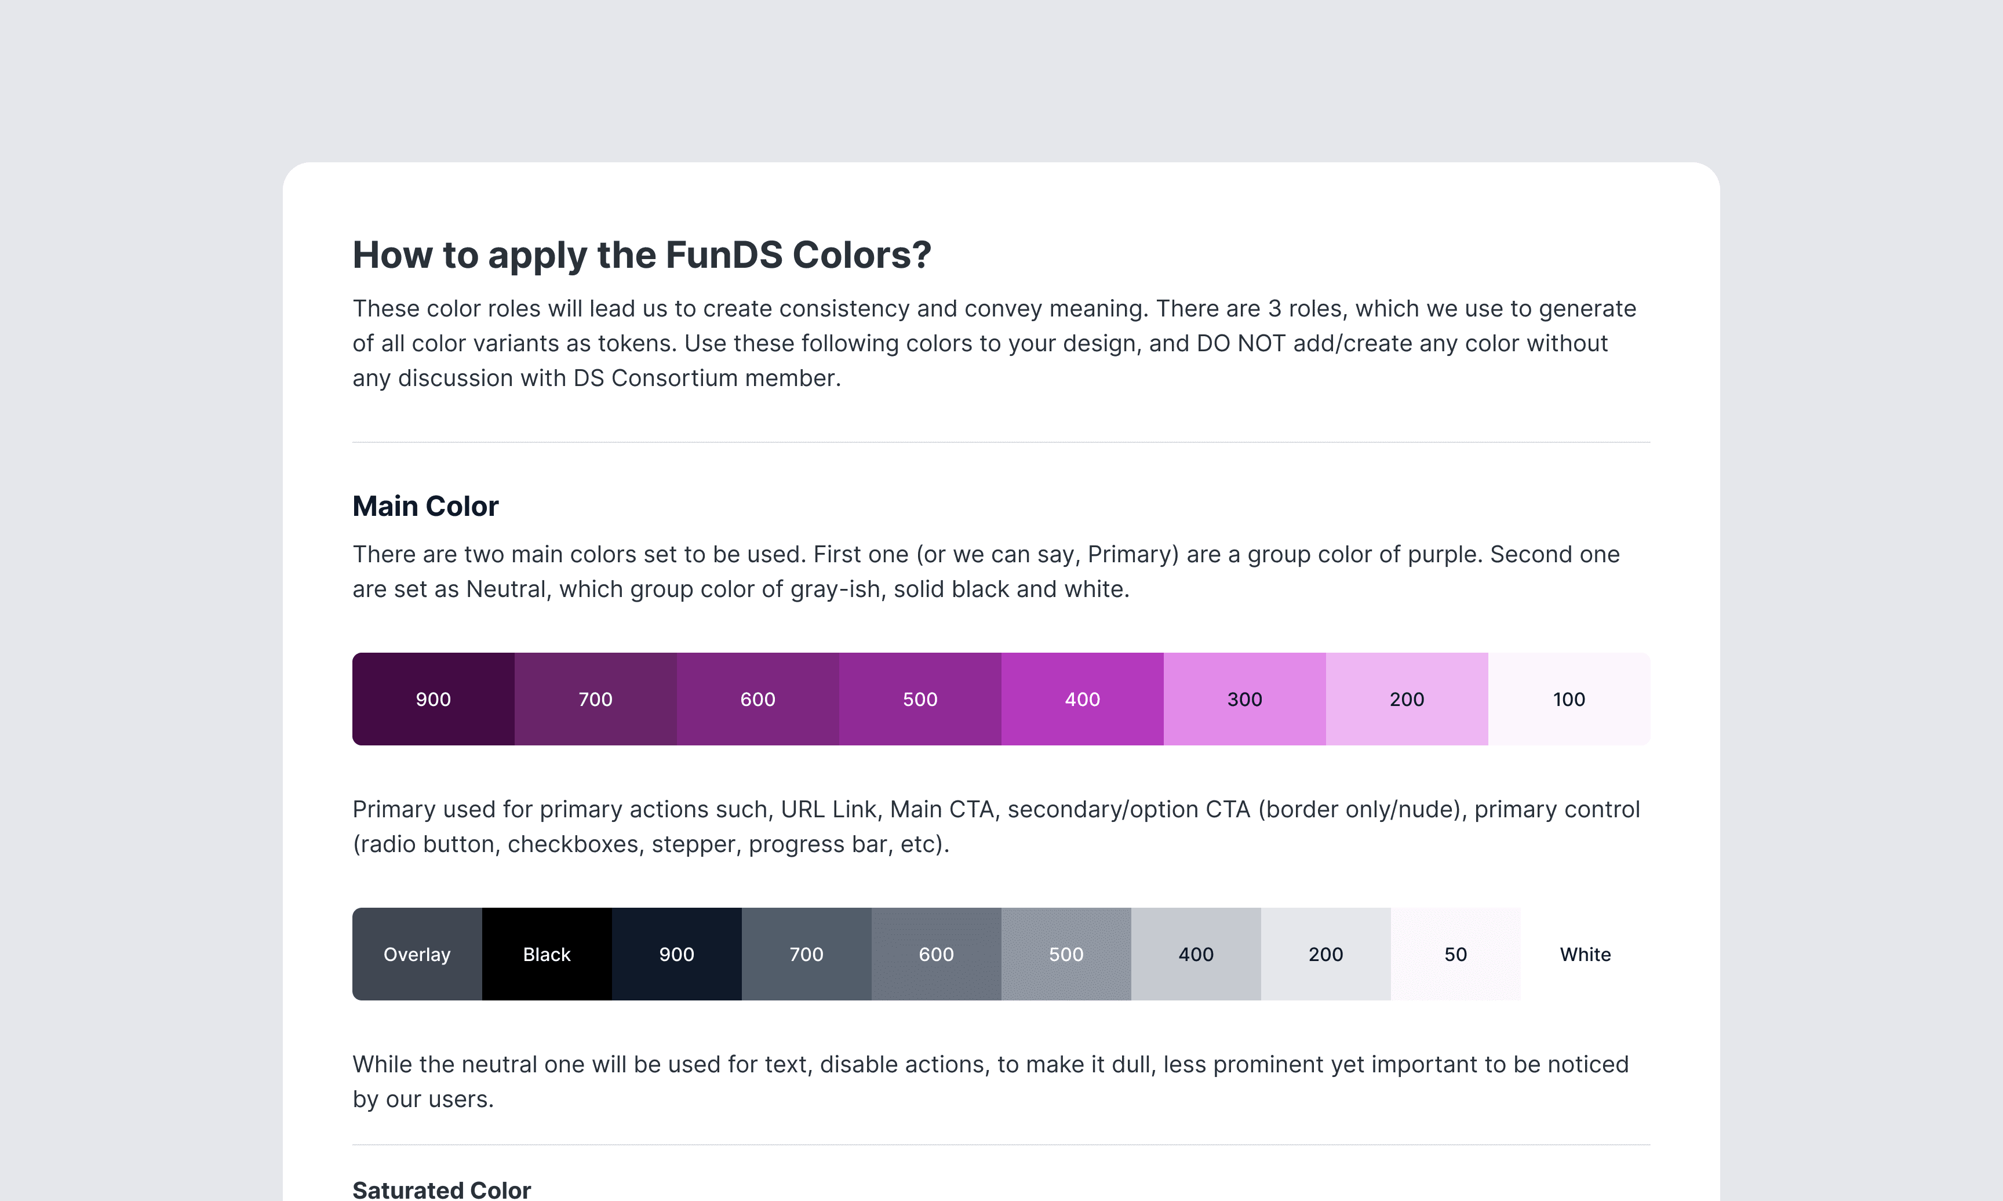The height and width of the screenshot is (1201, 2003).
Task: Select the neutral gray 600 swatch
Action: click(x=936, y=954)
